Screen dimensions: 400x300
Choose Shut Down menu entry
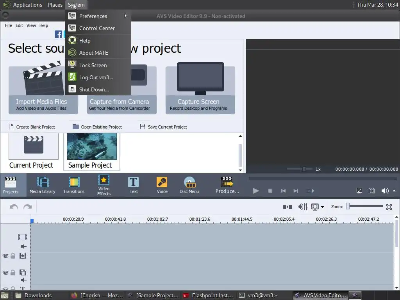[x=98, y=89]
